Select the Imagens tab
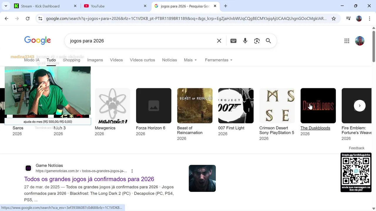This screenshot has height=211, width=376. (x=95, y=60)
